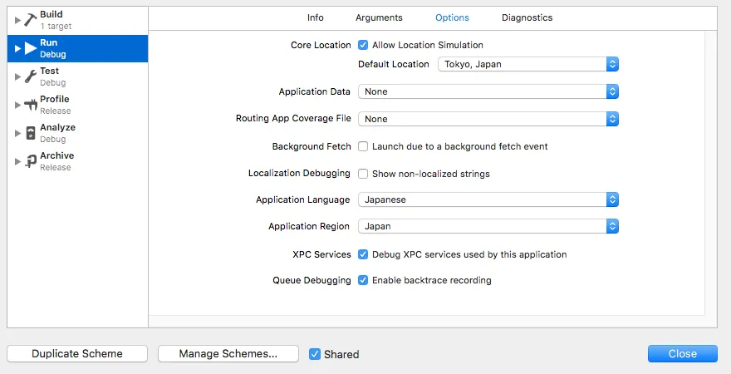Enable Show non-localized strings checkbox

[x=363, y=174]
